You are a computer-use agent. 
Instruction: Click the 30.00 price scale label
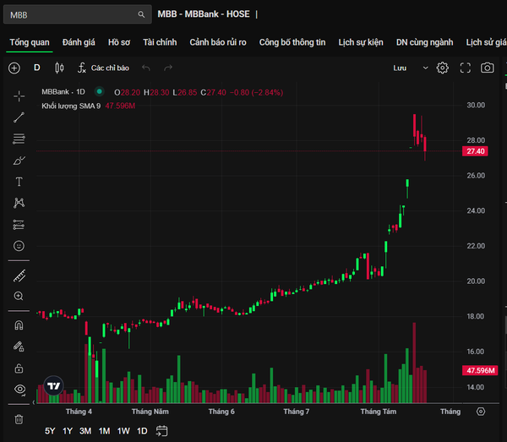click(x=476, y=105)
